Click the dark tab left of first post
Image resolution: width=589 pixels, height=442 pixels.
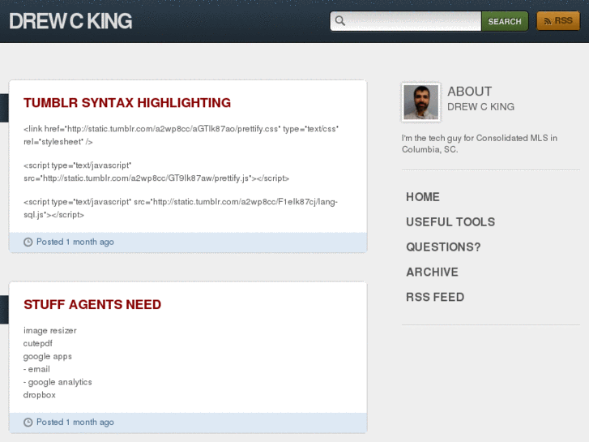pos(4,107)
